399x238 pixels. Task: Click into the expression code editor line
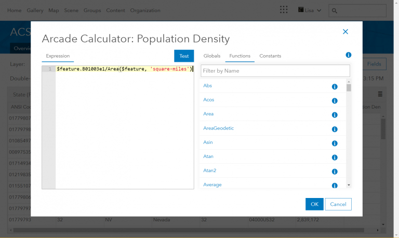[x=125, y=69]
